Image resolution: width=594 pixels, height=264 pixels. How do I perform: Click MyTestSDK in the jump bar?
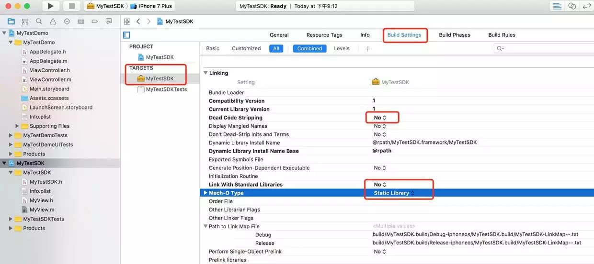[x=179, y=22]
